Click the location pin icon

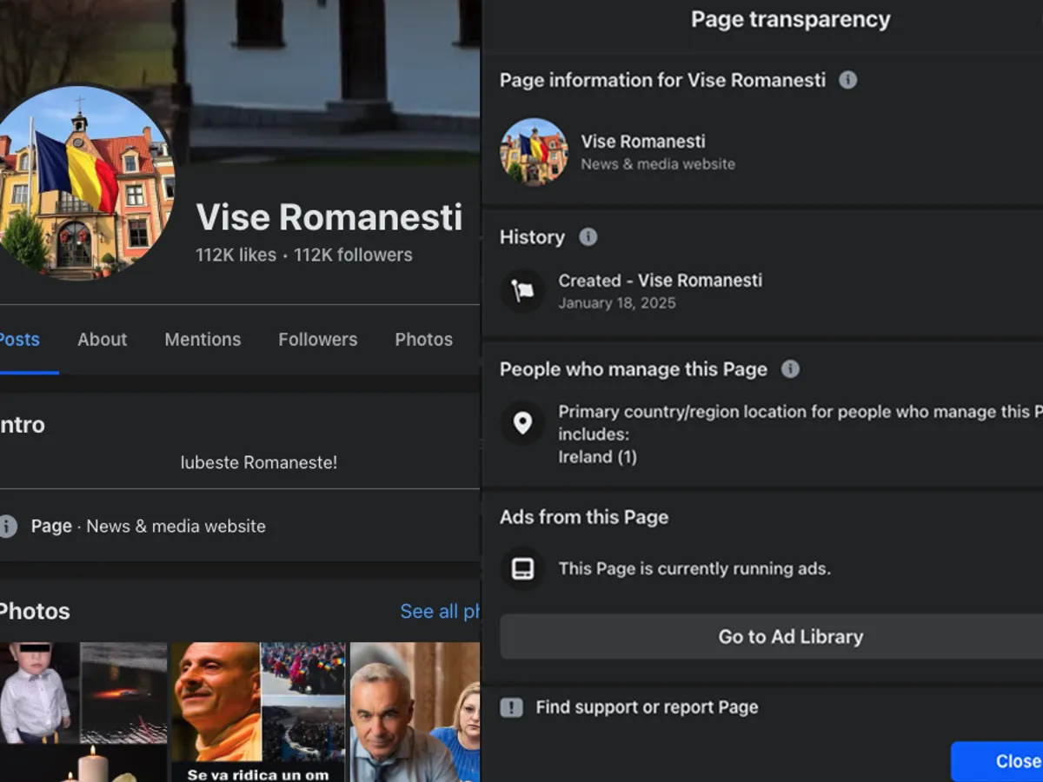522,423
